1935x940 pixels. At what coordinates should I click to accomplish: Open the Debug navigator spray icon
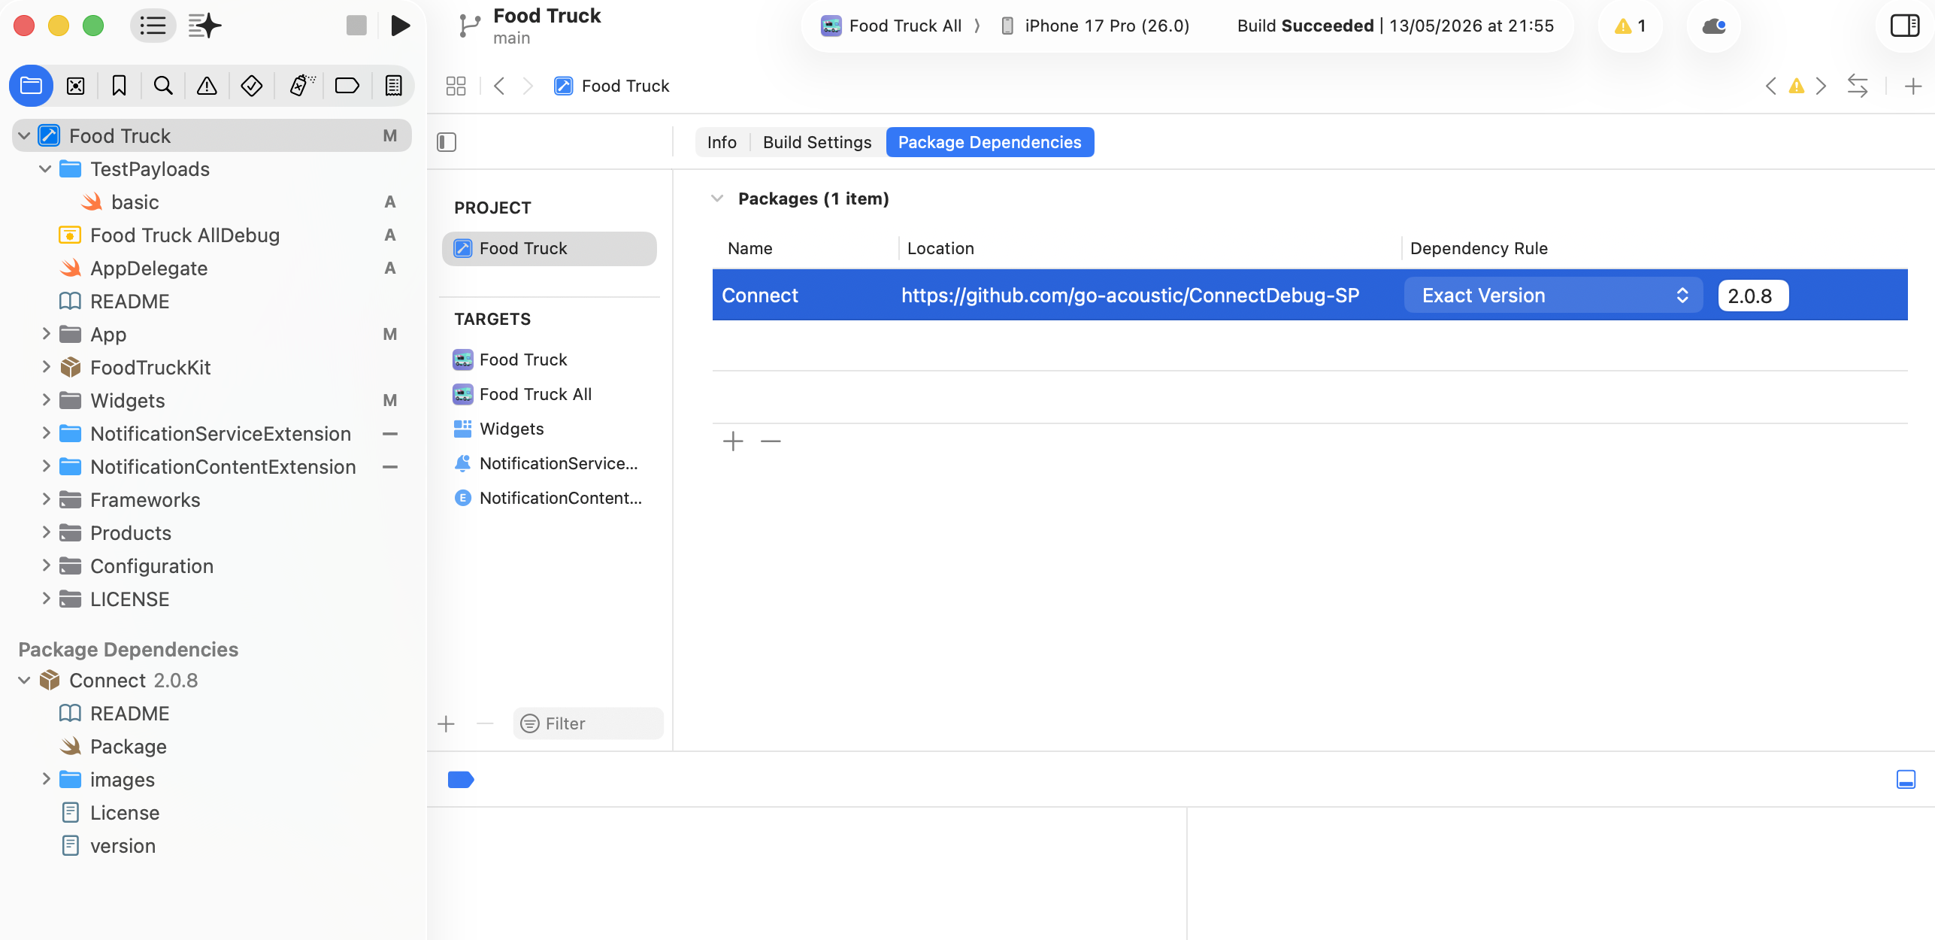pyautogui.click(x=302, y=86)
